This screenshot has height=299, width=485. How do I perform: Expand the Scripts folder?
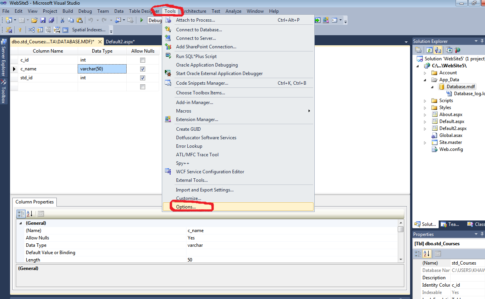point(425,100)
